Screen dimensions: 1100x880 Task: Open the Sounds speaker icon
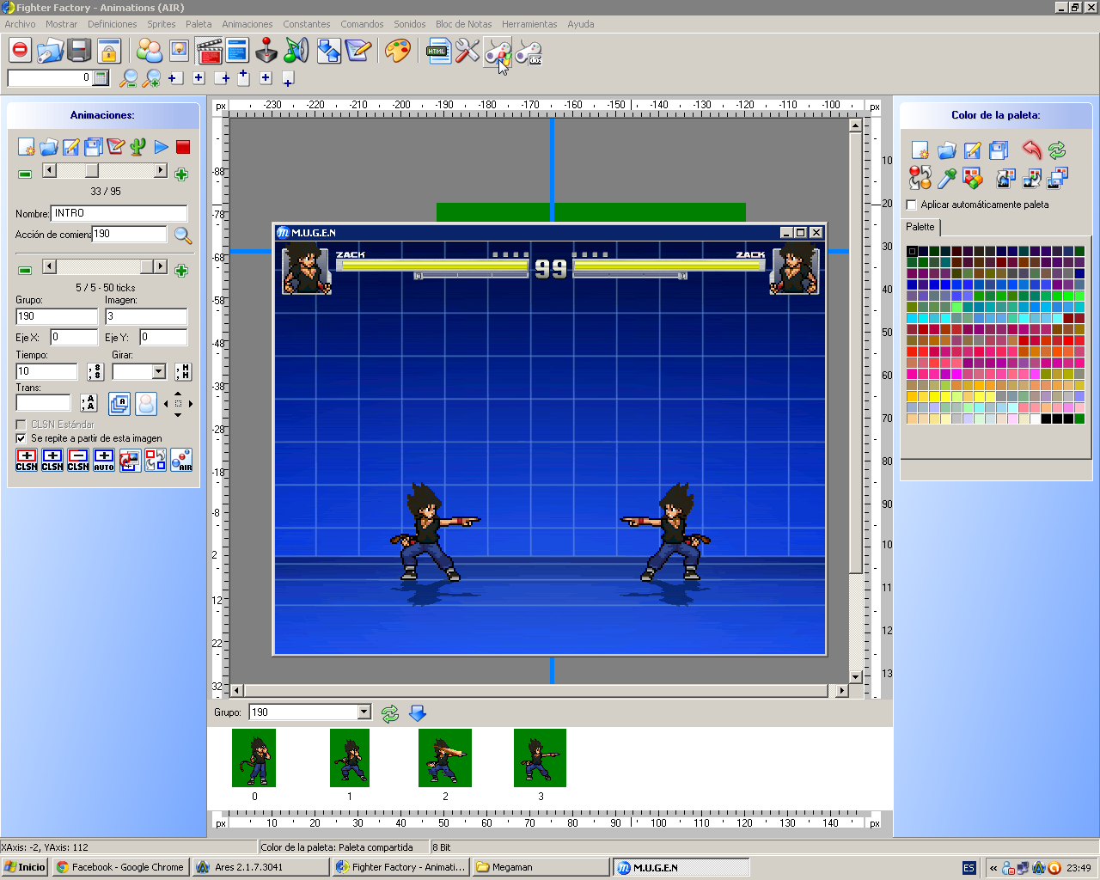tap(296, 51)
